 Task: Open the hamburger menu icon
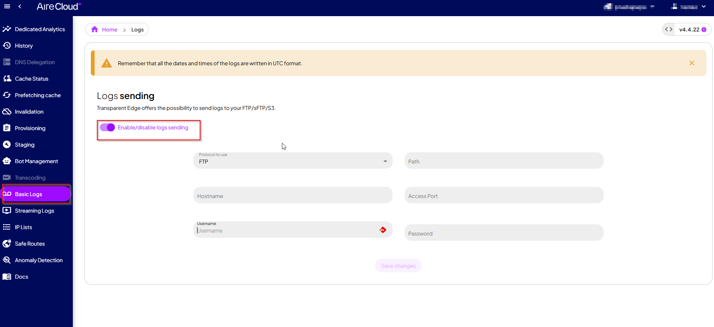point(7,6)
